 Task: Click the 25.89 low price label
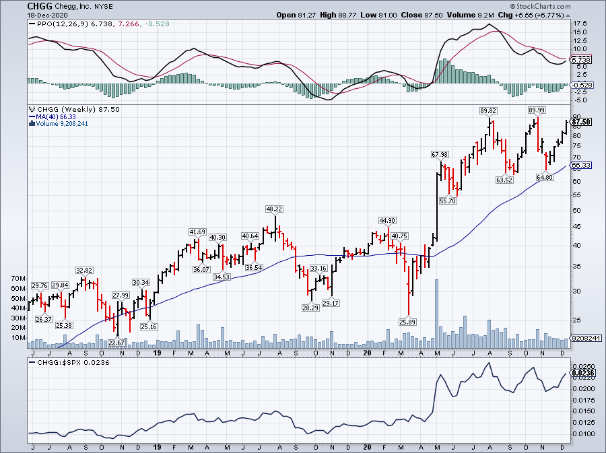click(408, 322)
